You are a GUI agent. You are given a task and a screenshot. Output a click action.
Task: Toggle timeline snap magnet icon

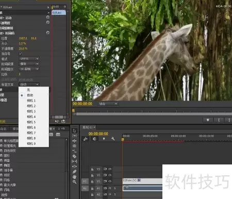pos(94,139)
